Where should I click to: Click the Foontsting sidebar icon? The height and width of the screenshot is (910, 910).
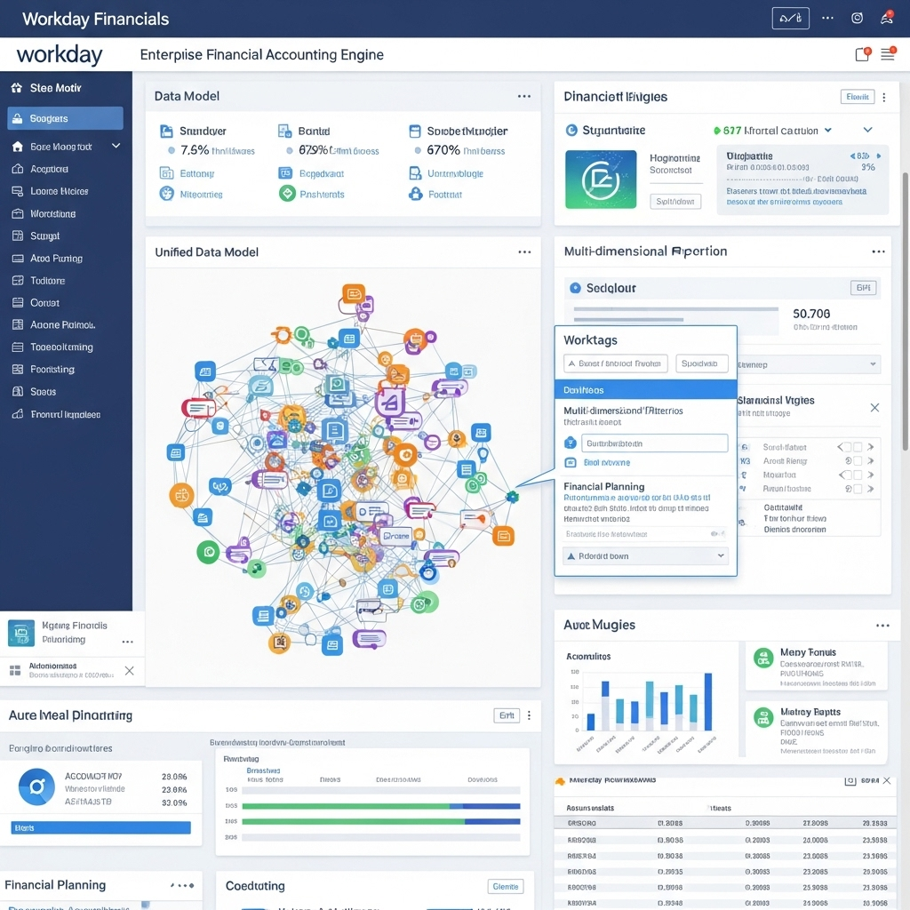pyautogui.click(x=18, y=369)
